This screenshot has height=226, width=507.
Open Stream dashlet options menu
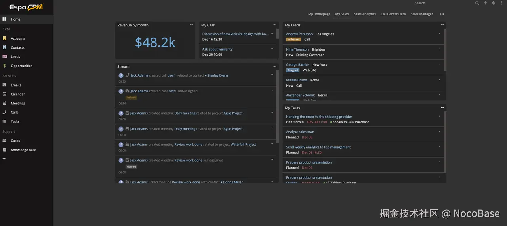tap(275, 66)
